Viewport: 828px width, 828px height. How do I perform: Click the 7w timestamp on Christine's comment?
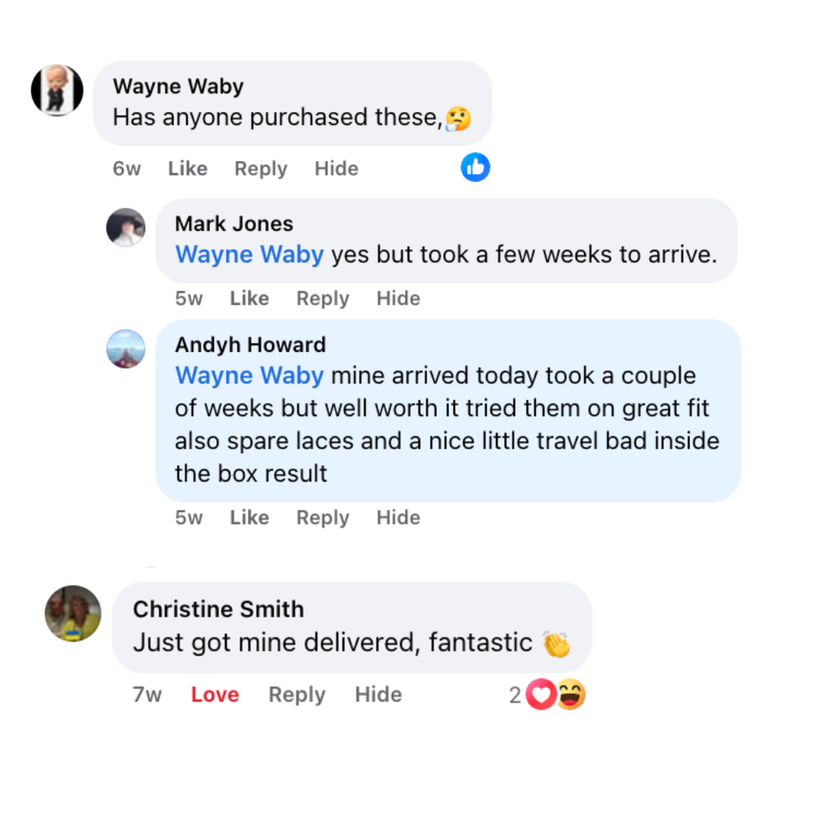click(x=147, y=695)
